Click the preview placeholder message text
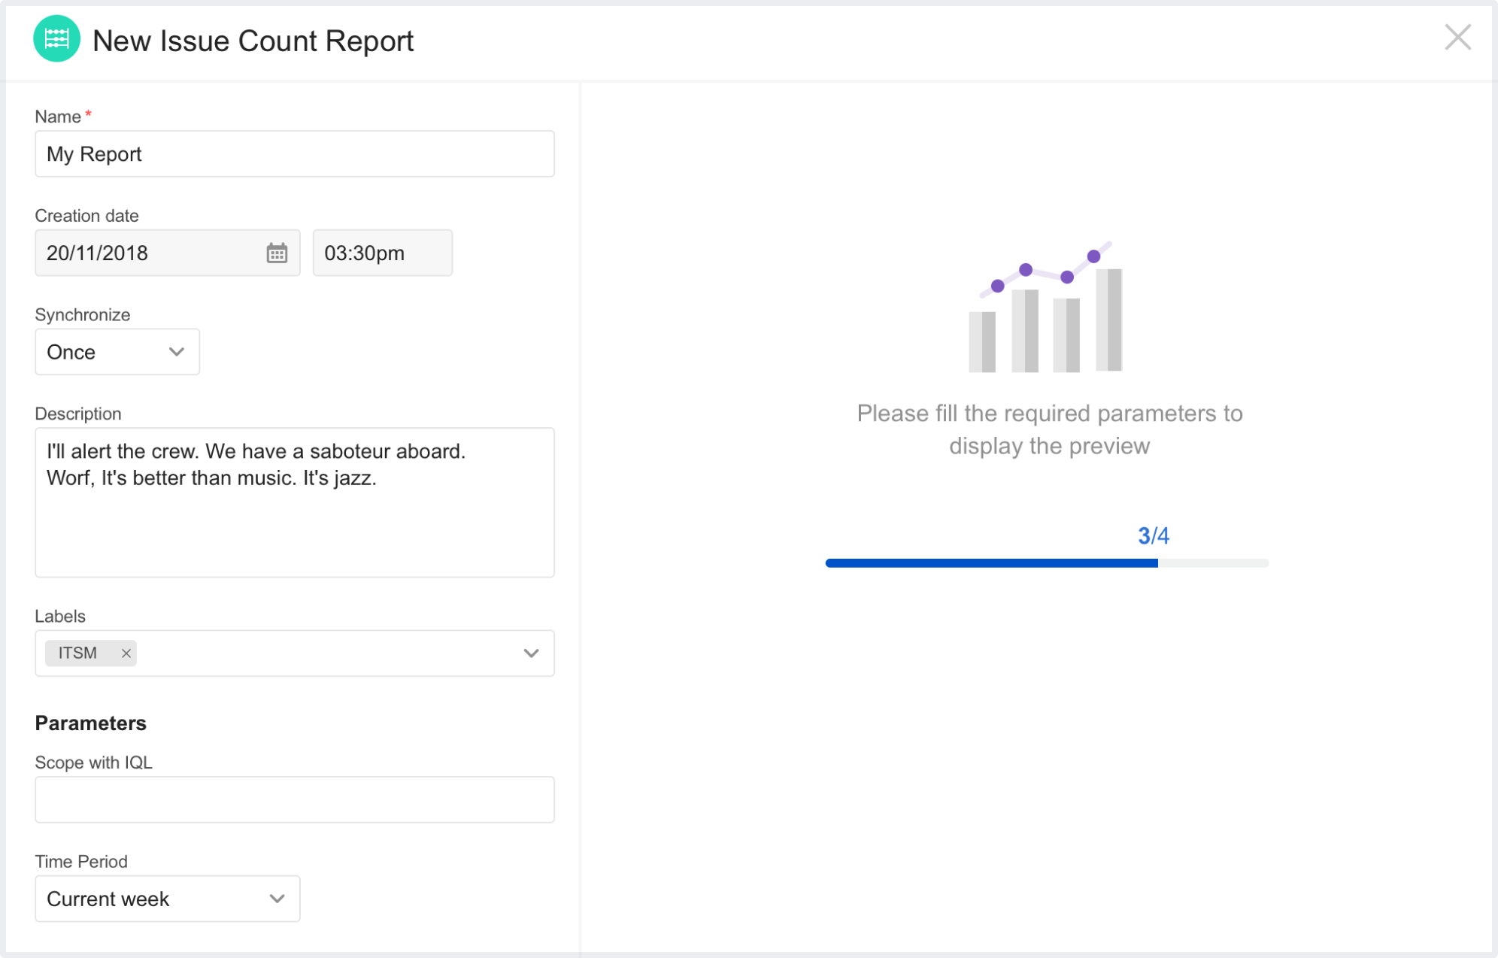 coord(1049,429)
